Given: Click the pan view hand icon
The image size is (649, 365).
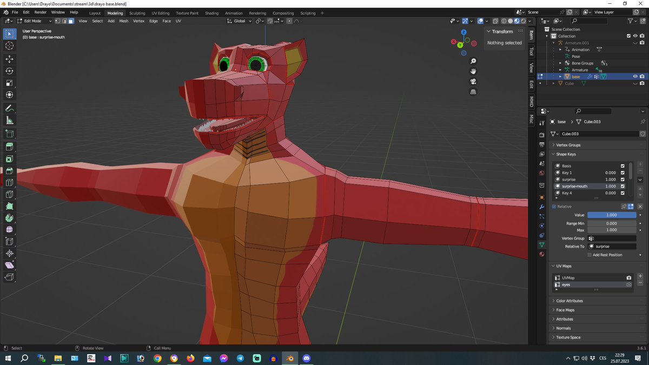Looking at the screenshot, I should pos(473,71).
